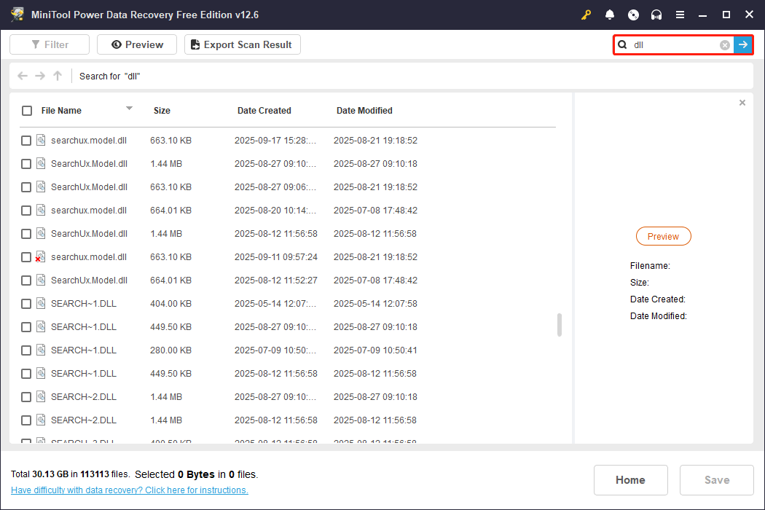Click the file list scrollbar
765x510 pixels.
tap(559, 326)
